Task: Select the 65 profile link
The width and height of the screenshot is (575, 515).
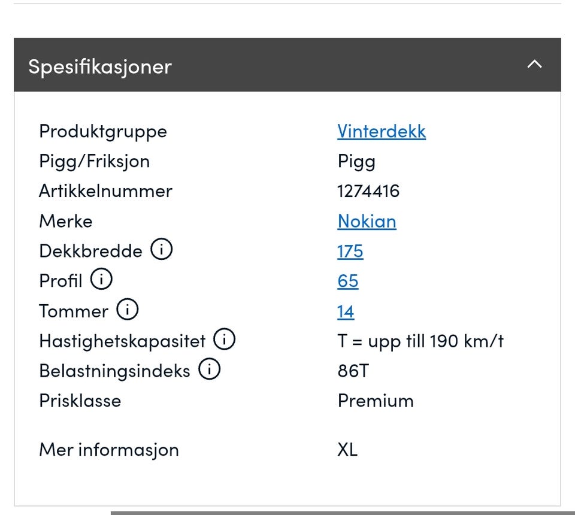Action: click(347, 281)
